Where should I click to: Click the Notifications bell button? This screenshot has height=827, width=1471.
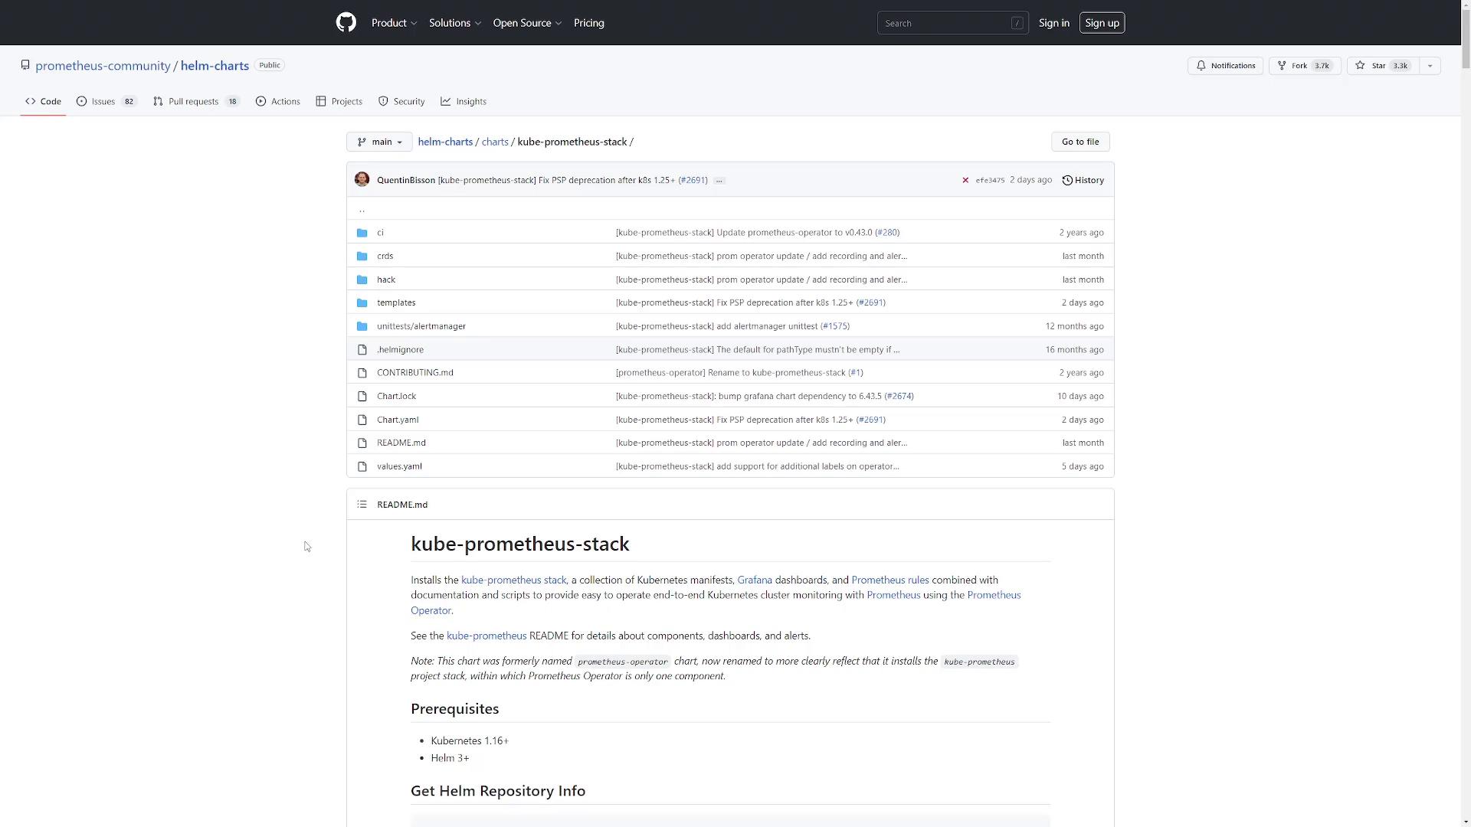[x=1225, y=66]
